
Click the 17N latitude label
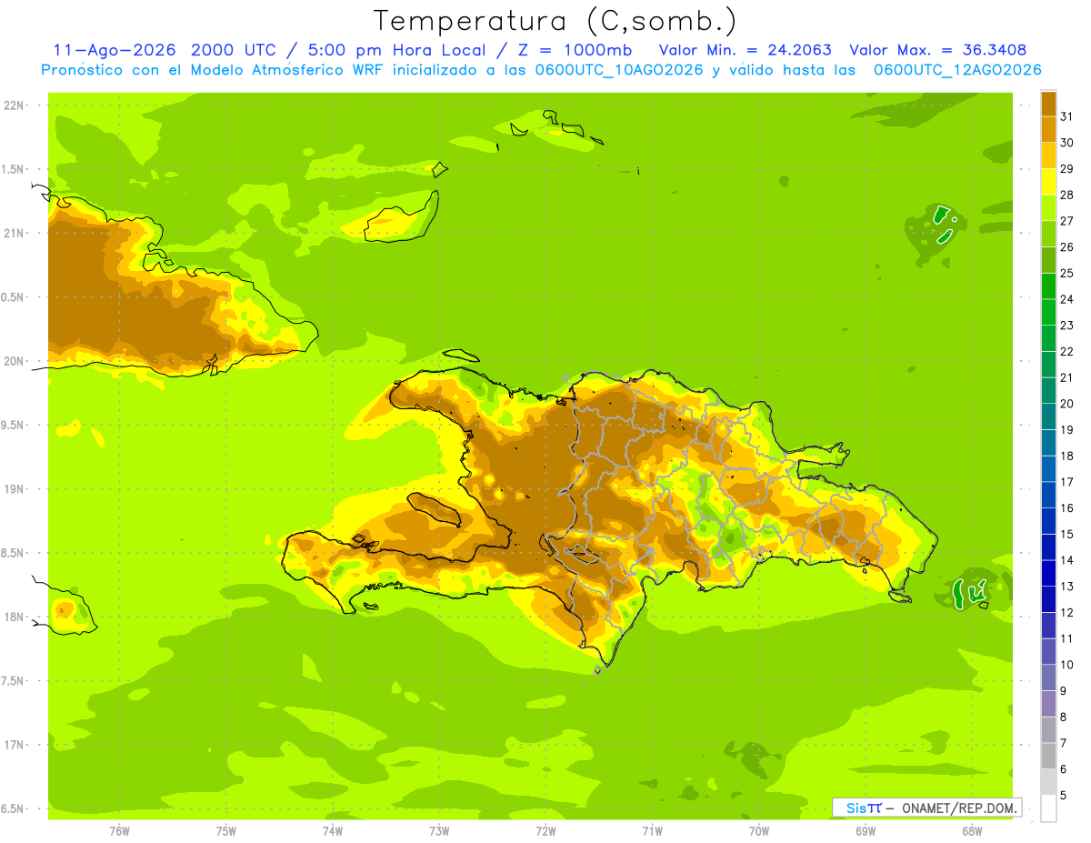click(x=14, y=745)
